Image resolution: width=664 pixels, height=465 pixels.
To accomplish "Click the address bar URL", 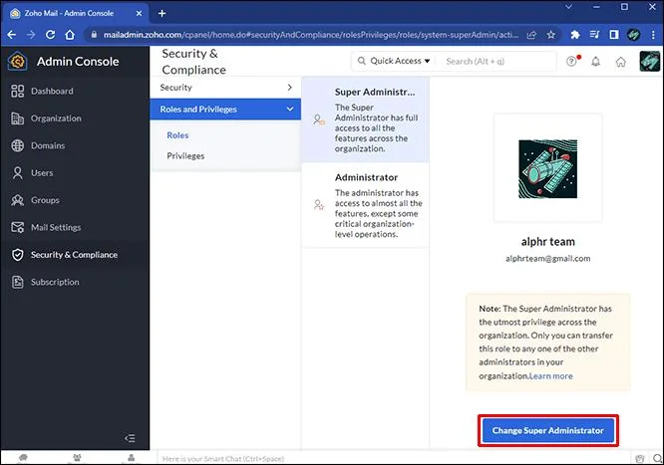I will [311, 35].
